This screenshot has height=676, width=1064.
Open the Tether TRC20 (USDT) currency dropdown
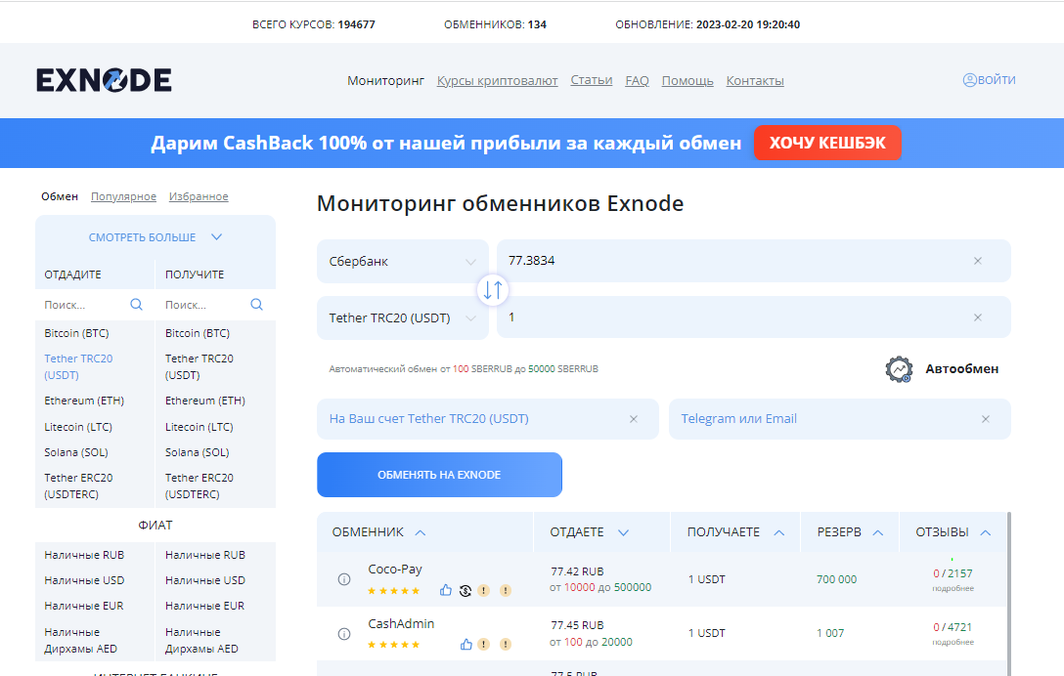pos(402,318)
